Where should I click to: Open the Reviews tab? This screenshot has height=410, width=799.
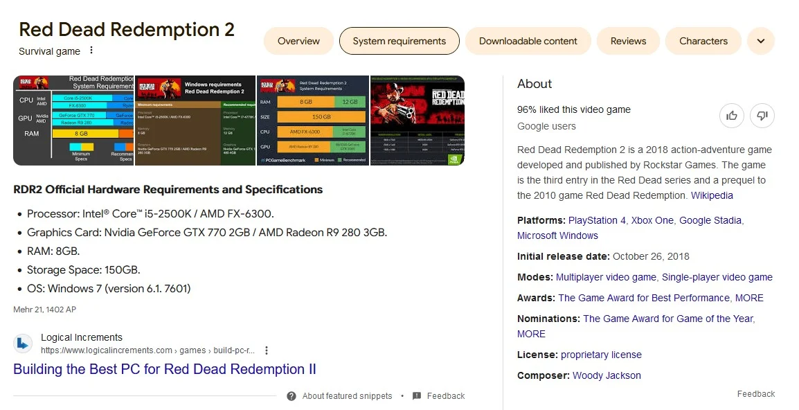(x=628, y=41)
